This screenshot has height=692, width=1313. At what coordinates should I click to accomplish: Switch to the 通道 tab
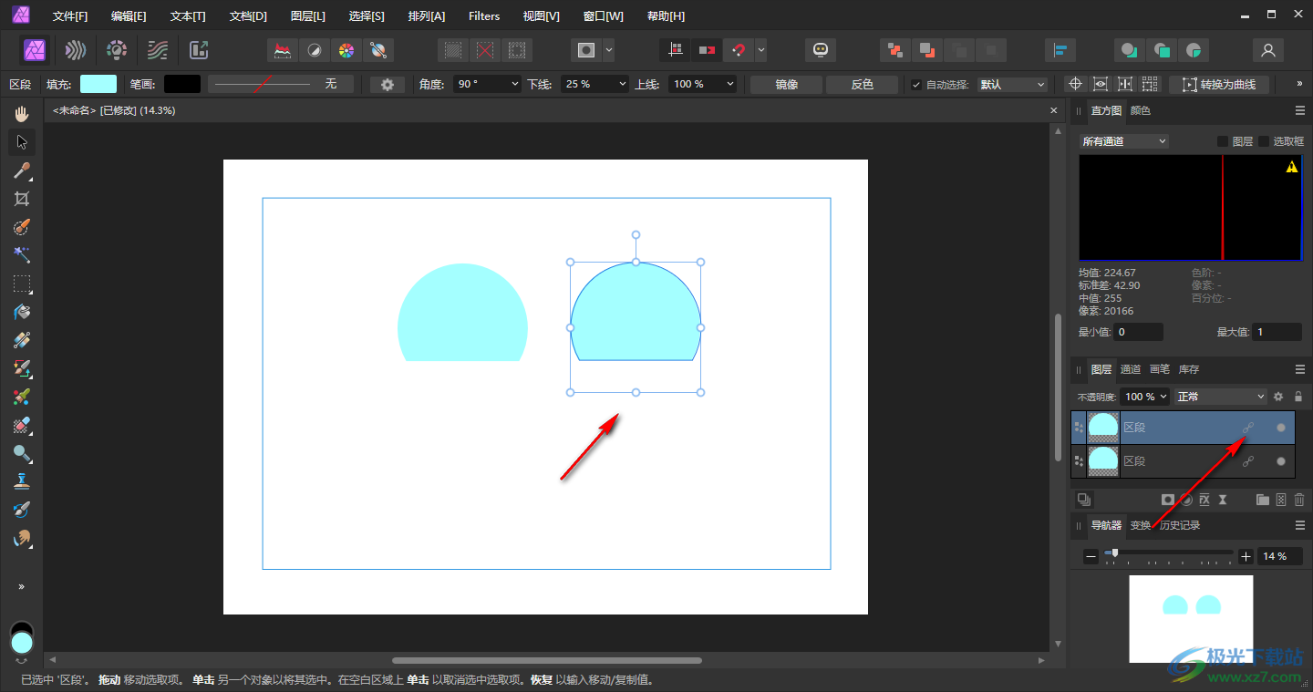pyautogui.click(x=1131, y=369)
